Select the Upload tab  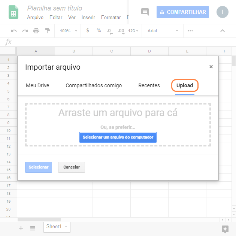(x=185, y=85)
